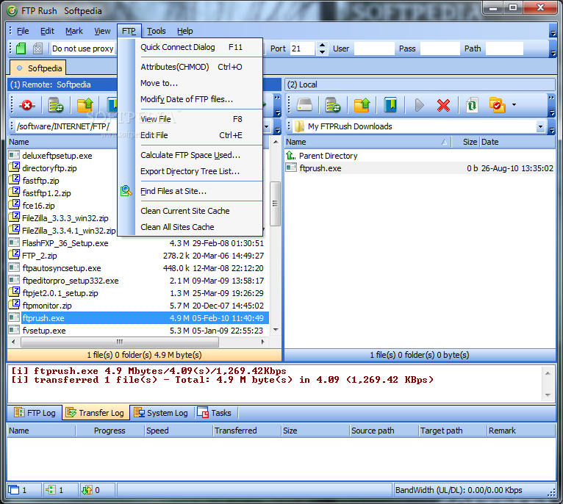Sort Local list by Date column header
The height and width of the screenshot is (504, 563).
point(517,142)
